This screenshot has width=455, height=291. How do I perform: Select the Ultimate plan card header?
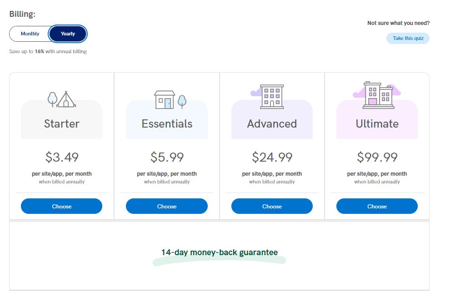376,123
